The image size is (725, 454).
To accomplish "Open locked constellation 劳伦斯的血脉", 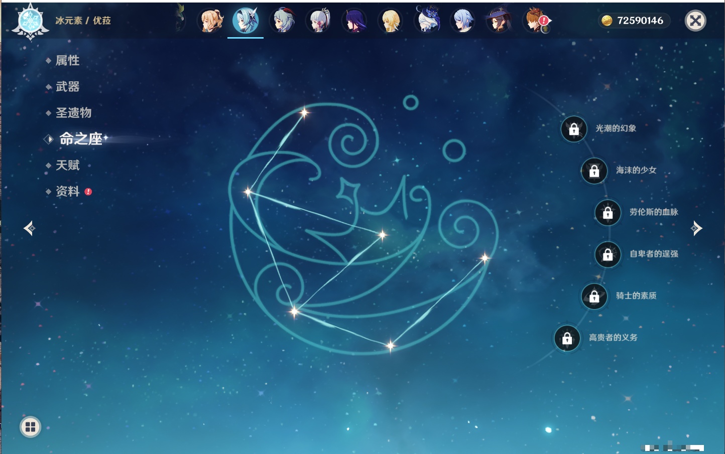I will [608, 213].
